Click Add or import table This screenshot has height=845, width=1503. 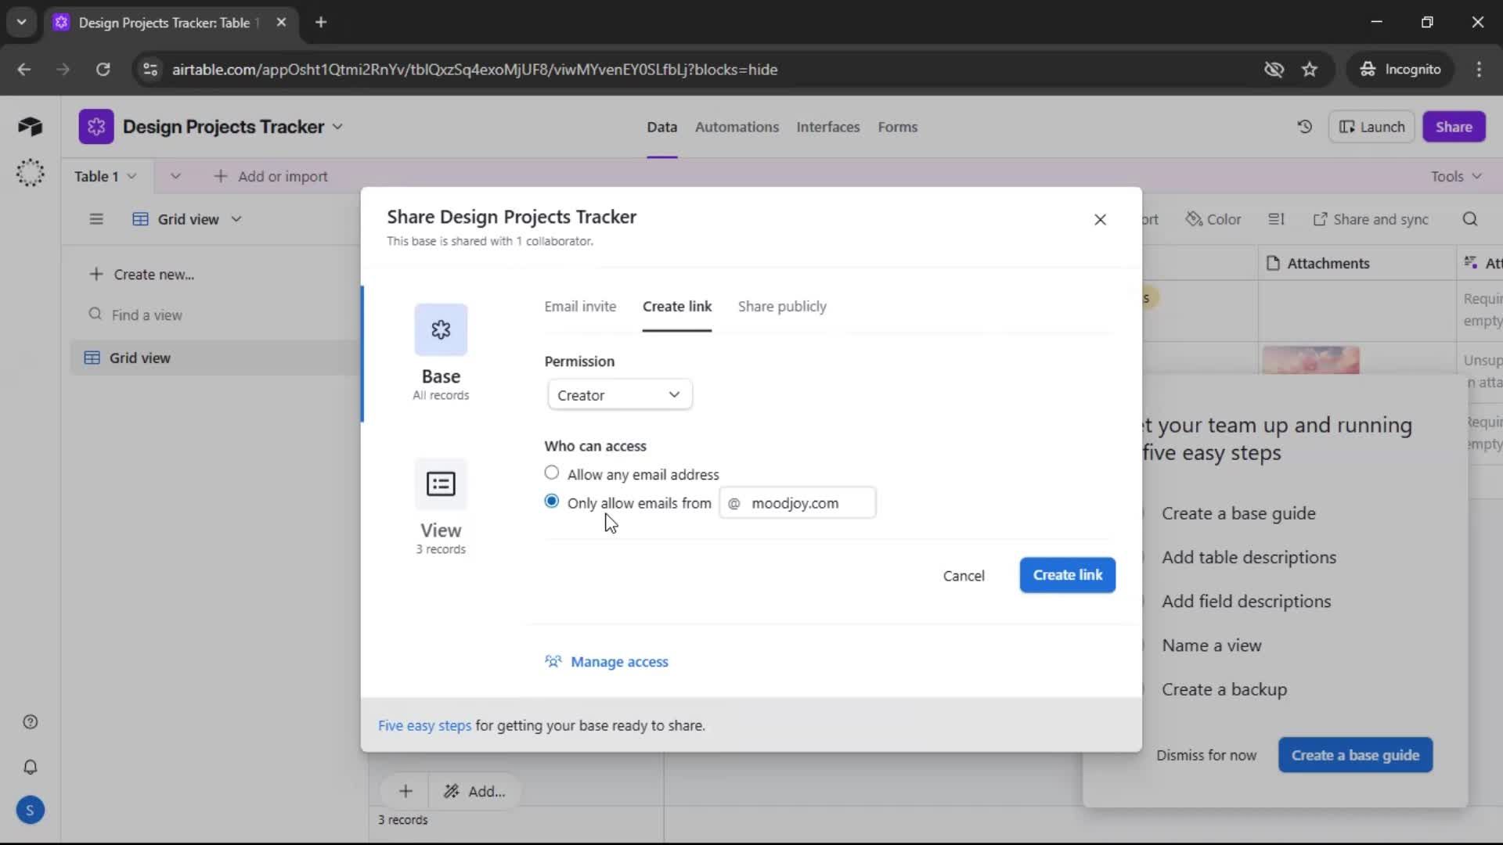coord(270,177)
